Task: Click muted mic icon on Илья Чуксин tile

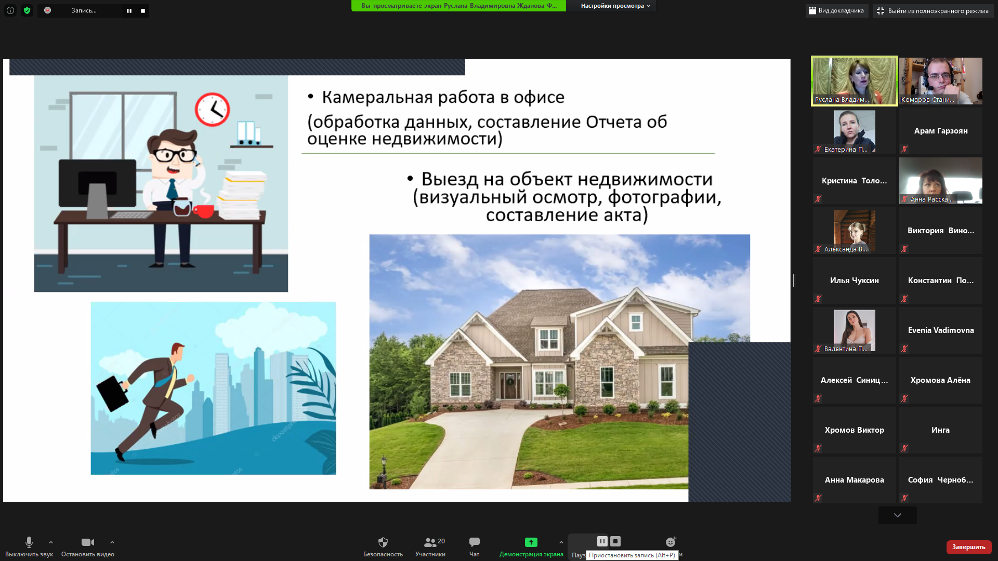Action: (x=818, y=299)
